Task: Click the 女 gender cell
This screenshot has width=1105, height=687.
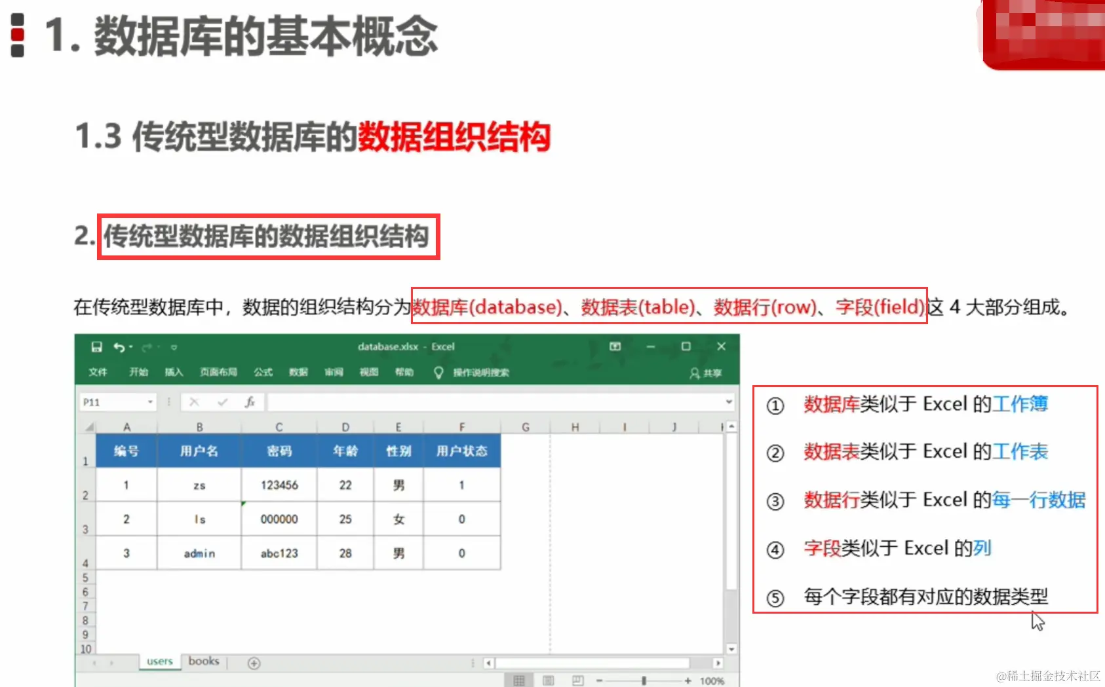Action: pyautogui.click(x=398, y=519)
